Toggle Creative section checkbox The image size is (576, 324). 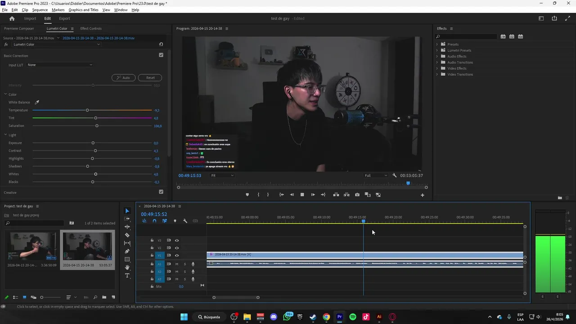[x=161, y=192]
